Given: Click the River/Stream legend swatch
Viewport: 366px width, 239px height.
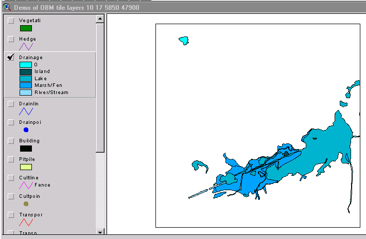Looking at the screenshot, I should pos(26,93).
